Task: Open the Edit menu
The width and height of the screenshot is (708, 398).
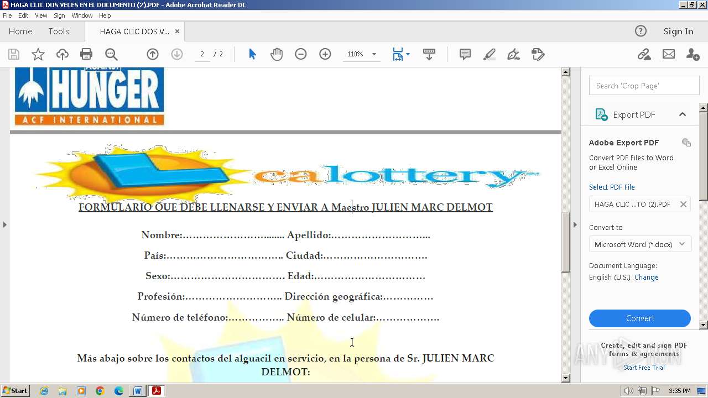Action: click(23, 15)
